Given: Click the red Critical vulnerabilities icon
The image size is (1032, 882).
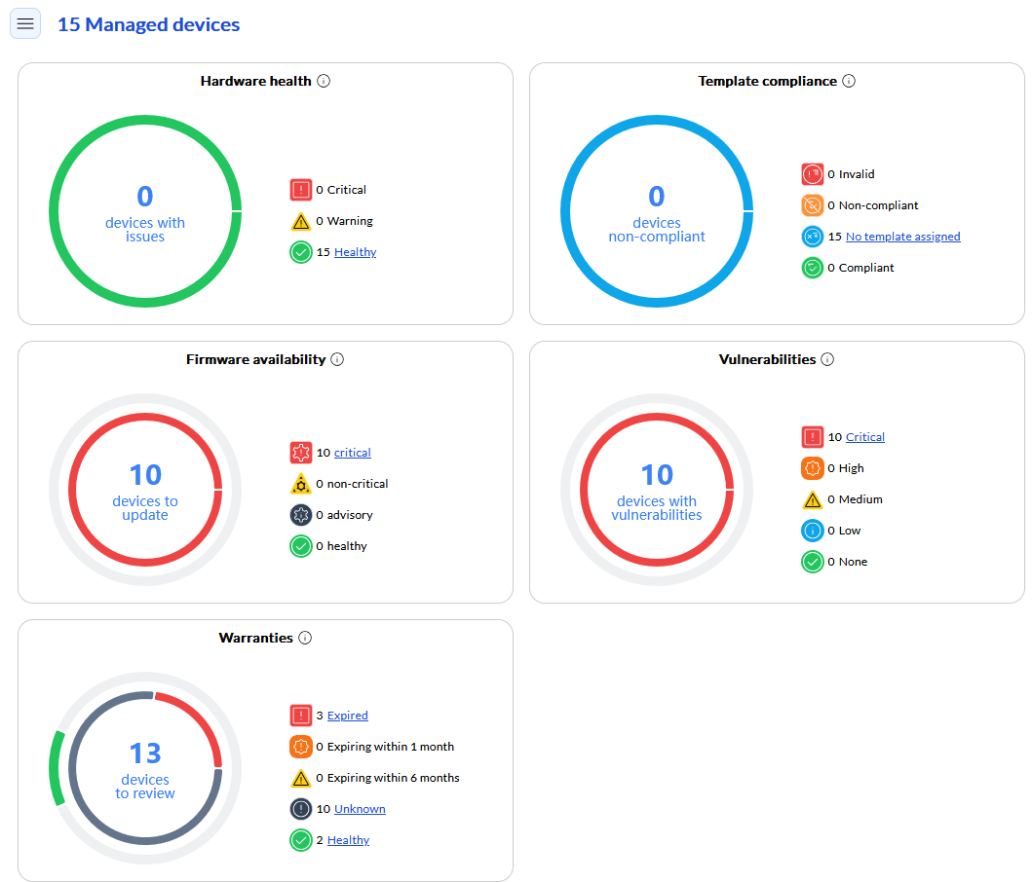Looking at the screenshot, I should coord(812,437).
